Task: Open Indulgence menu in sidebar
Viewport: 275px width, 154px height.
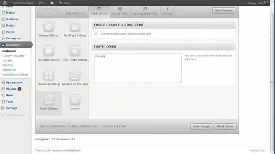Action: coord(15,45)
